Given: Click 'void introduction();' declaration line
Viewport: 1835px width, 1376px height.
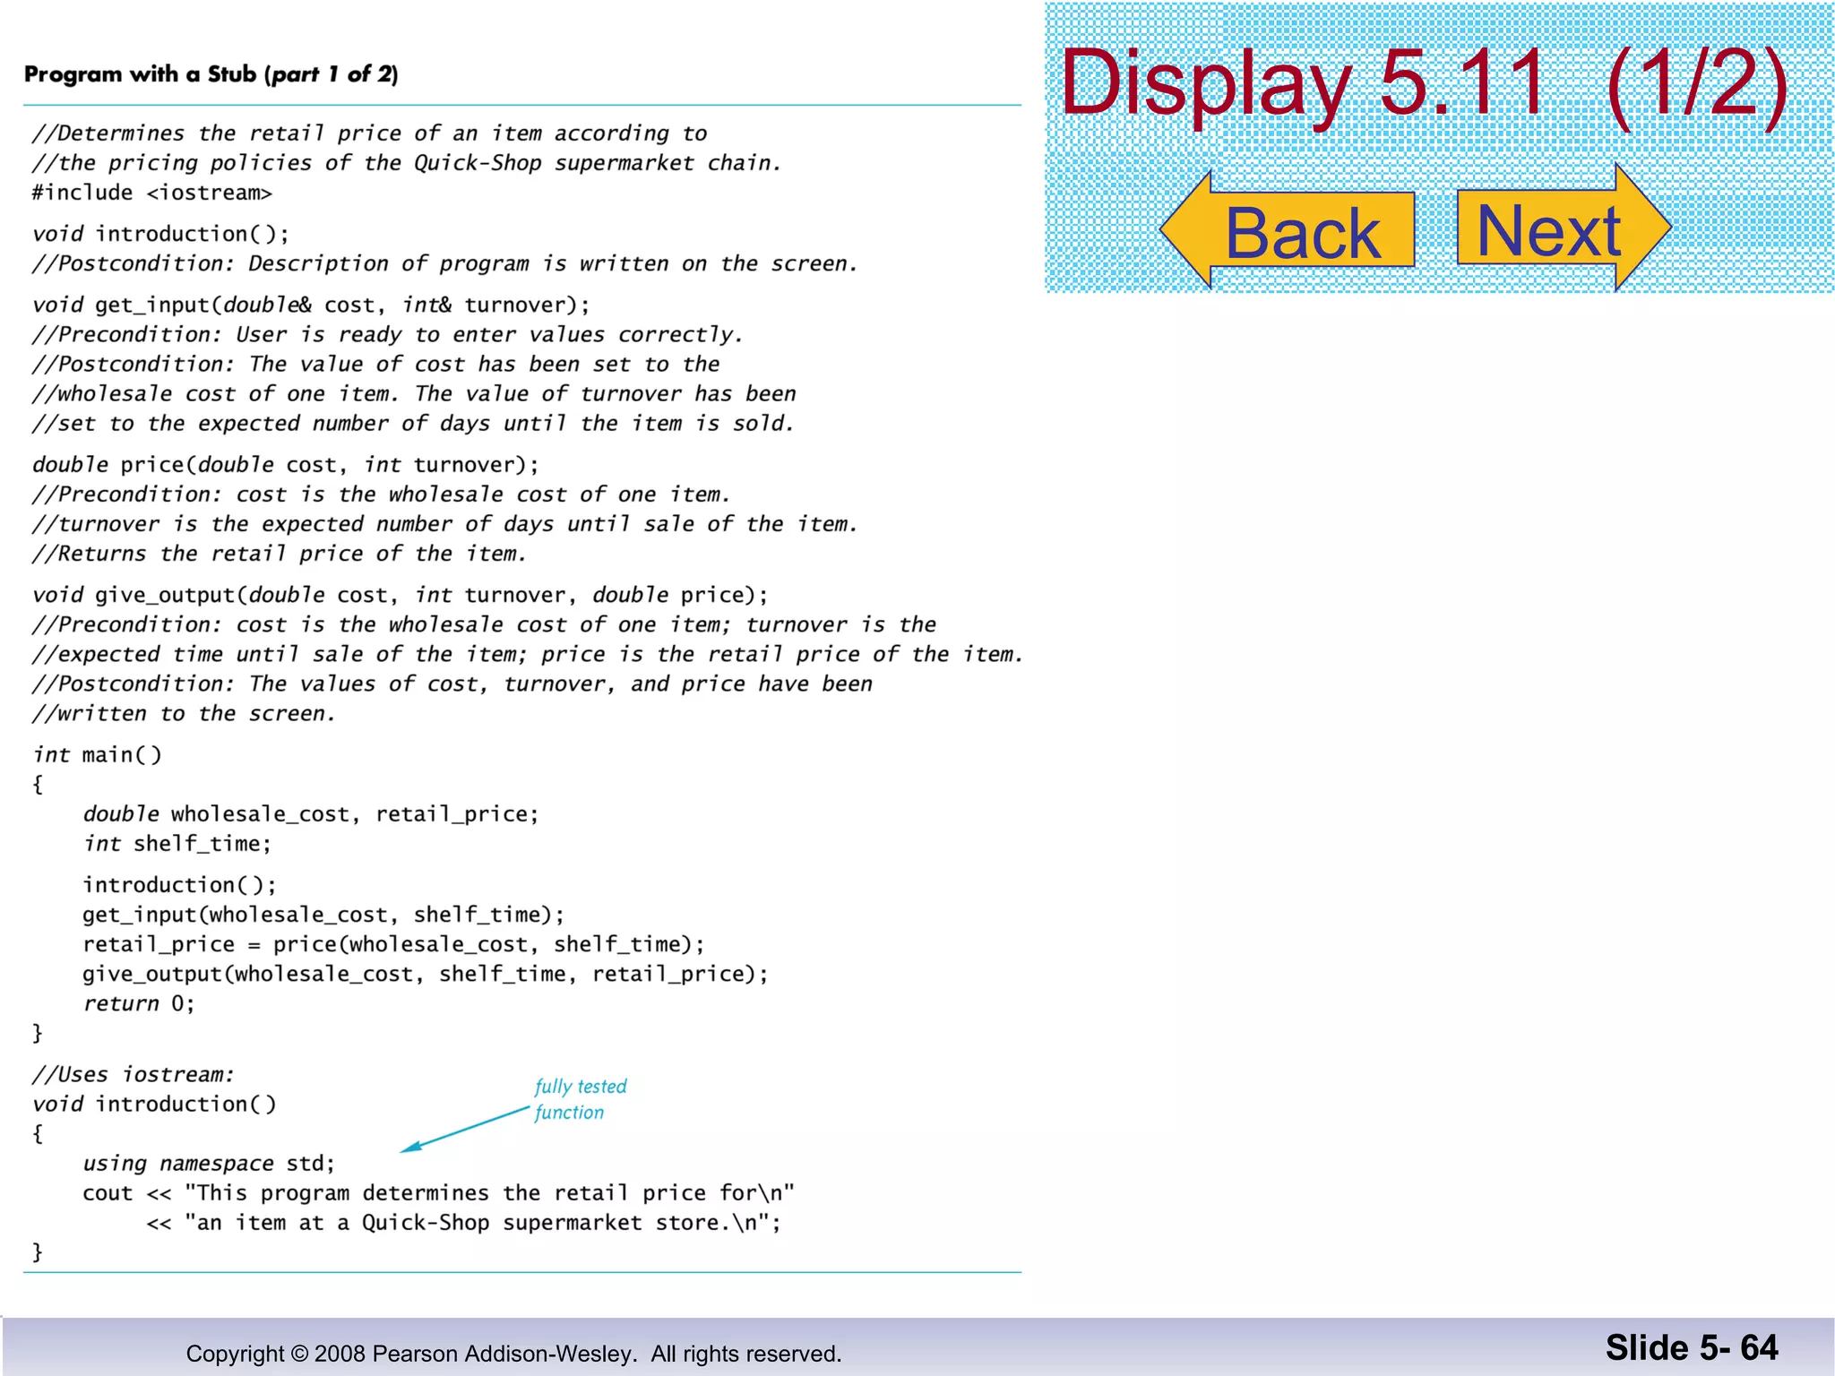Looking at the screenshot, I should point(160,234).
